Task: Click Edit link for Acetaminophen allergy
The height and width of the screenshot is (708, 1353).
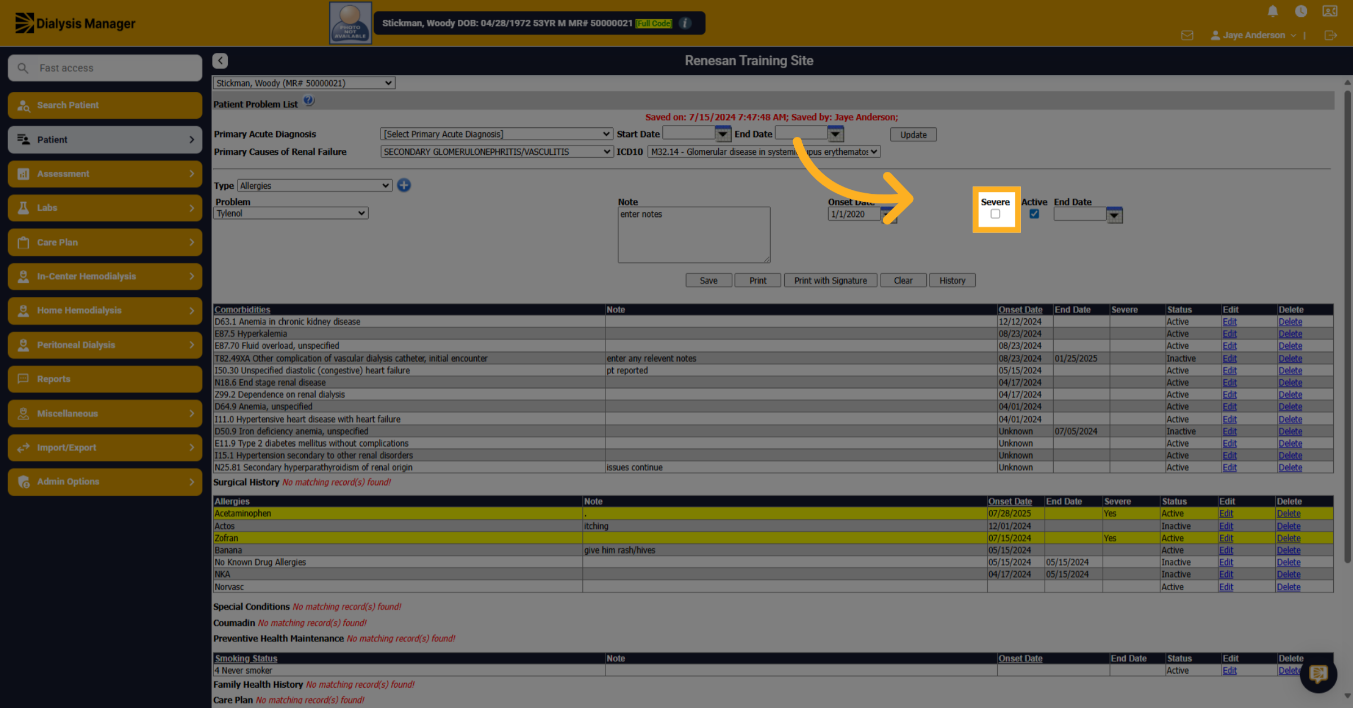Action: pos(1226,514)
